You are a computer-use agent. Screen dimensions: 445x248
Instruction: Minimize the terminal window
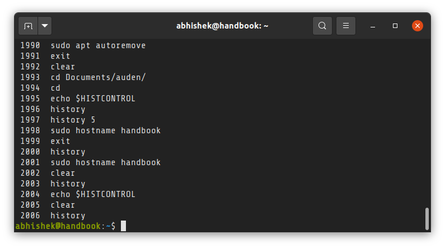pyautogui.click(x=373, y=26)
